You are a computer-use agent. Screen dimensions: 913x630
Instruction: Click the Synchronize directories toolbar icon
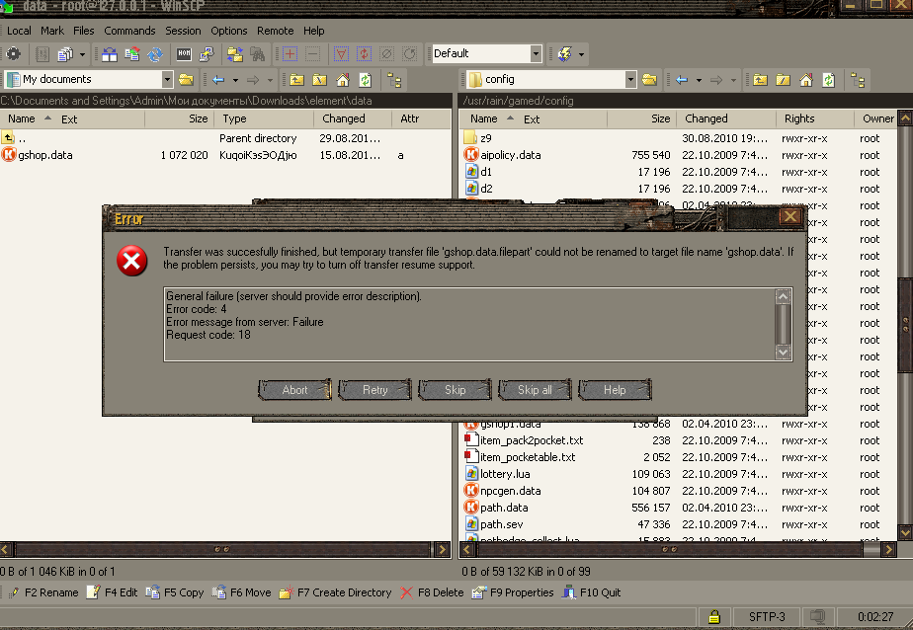(x=132, y=54)
